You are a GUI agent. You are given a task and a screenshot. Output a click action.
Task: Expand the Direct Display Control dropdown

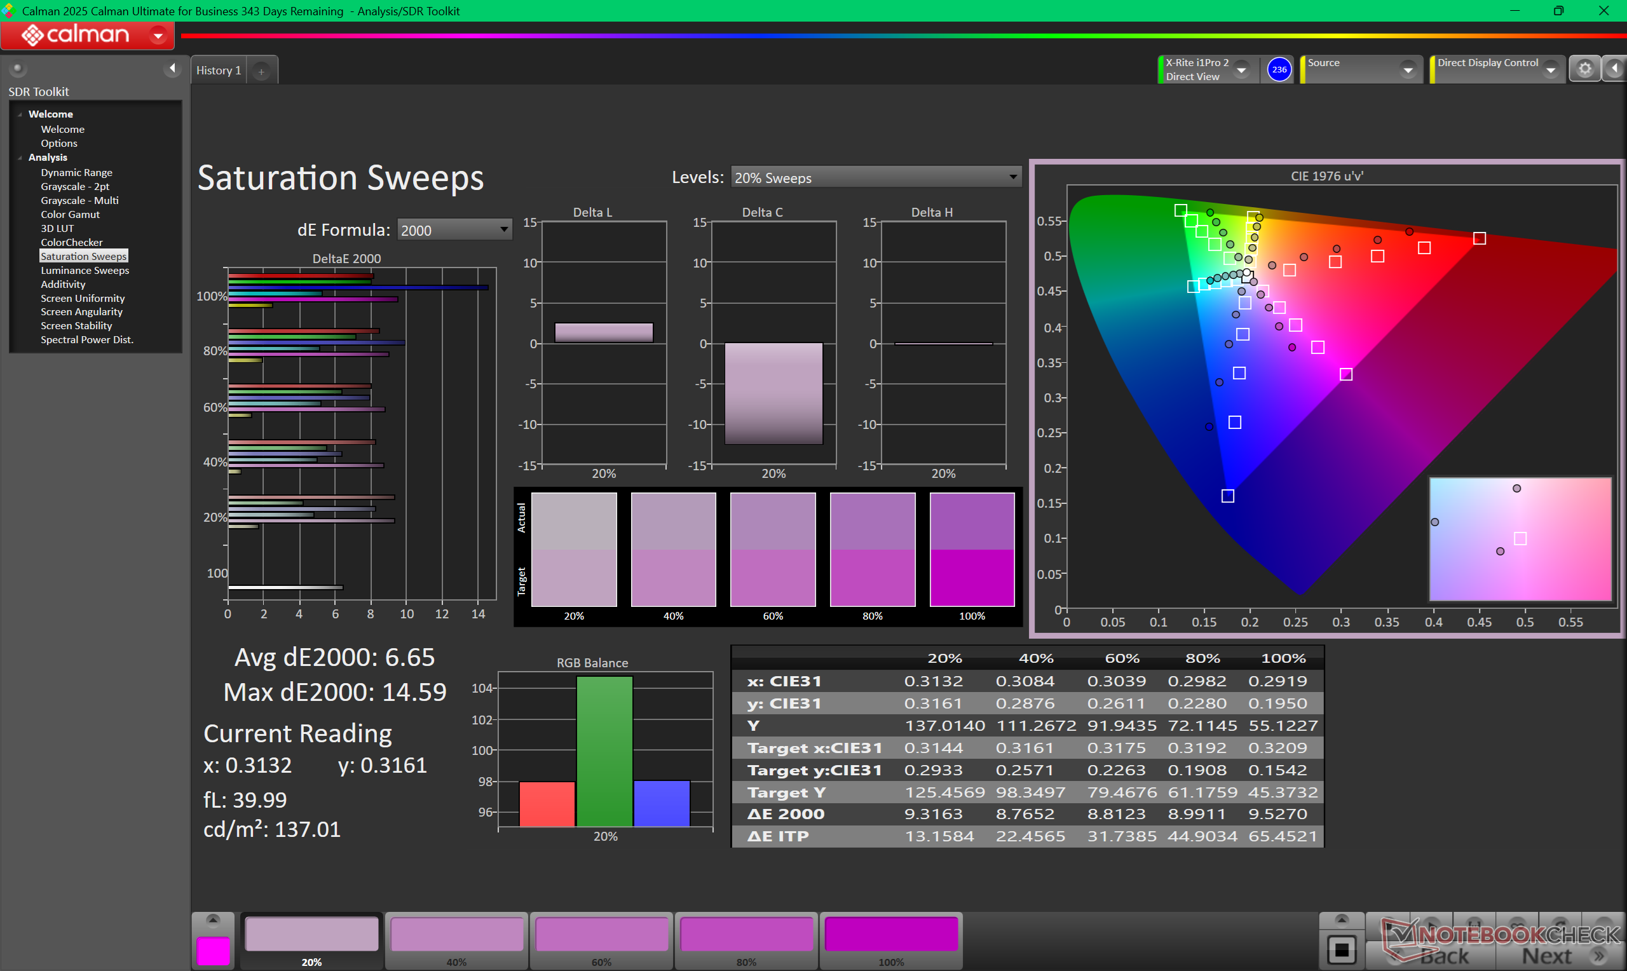pos(1551,69)
